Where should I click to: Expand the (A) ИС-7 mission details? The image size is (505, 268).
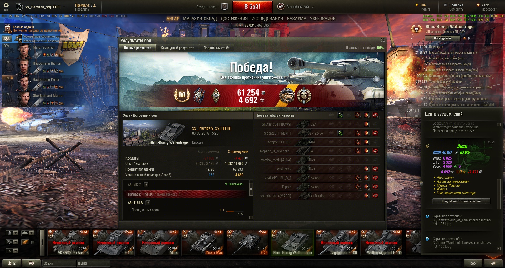(x=146, y=185)
